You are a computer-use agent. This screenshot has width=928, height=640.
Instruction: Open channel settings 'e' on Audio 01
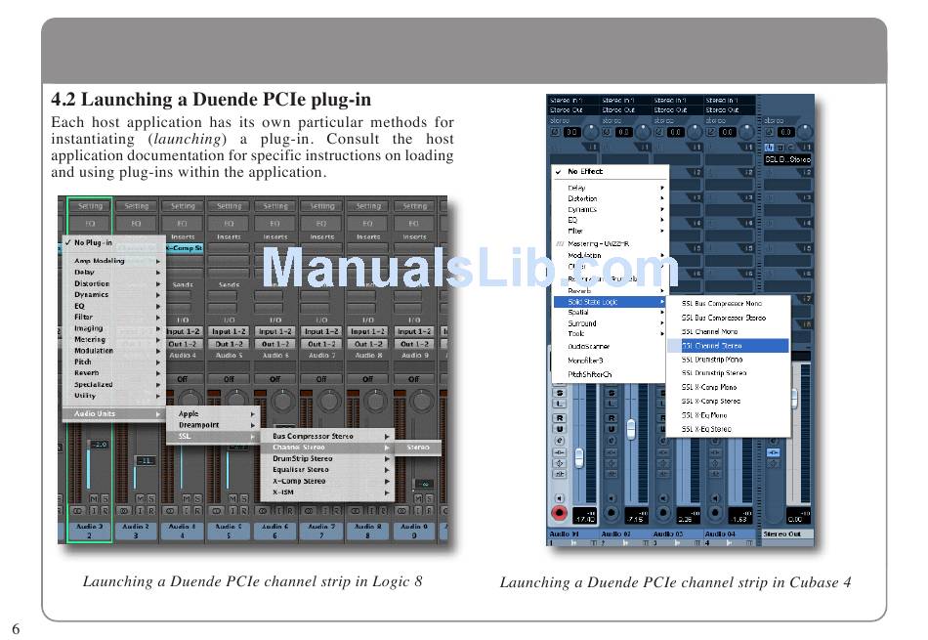click(x=560, y=441)
